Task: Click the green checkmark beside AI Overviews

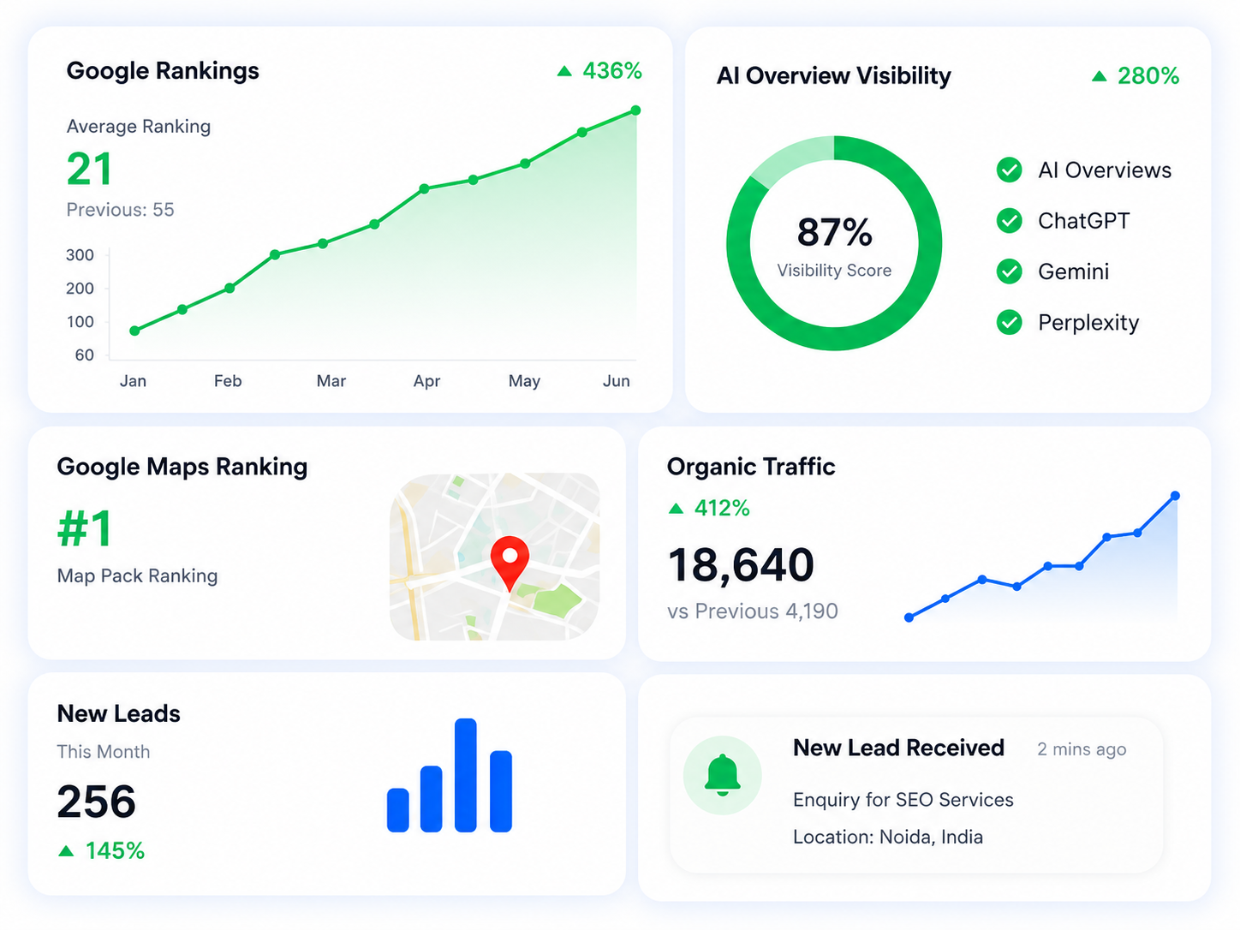Action: click(x=1010, y=170)
